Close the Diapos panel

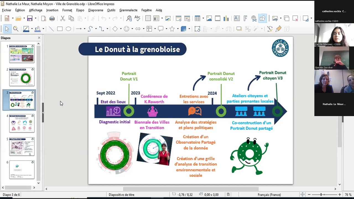(x=39, y=38)
